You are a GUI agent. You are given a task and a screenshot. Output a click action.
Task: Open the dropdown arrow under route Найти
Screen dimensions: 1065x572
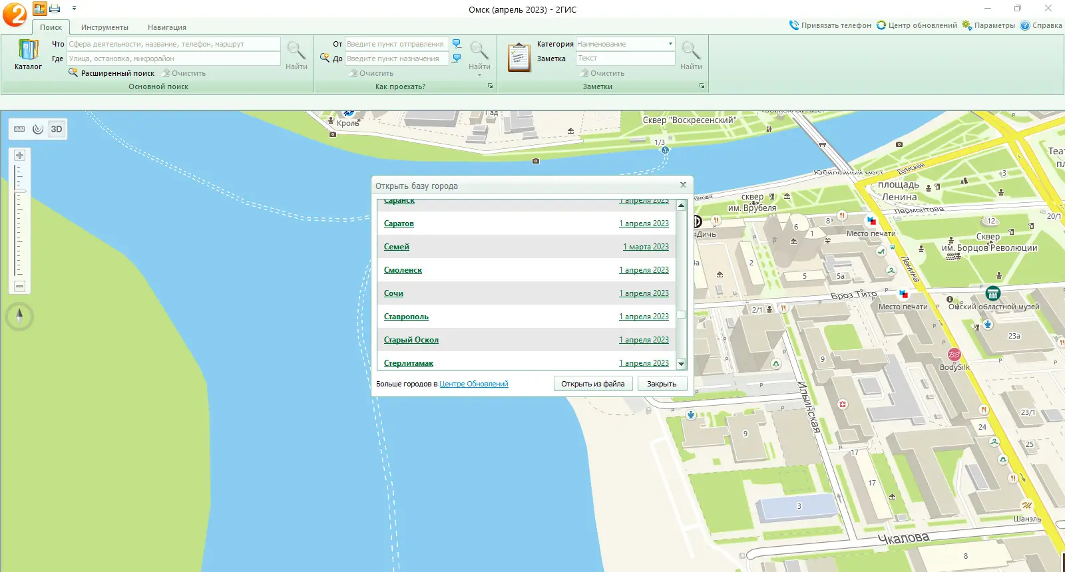(479, 75)
